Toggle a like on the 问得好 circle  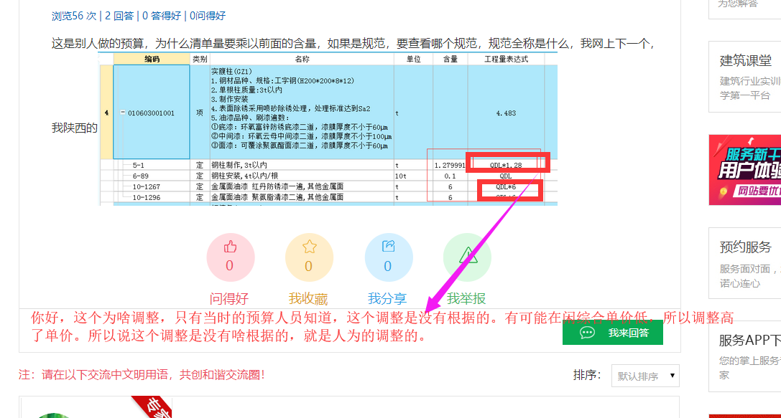click(231, 257)
